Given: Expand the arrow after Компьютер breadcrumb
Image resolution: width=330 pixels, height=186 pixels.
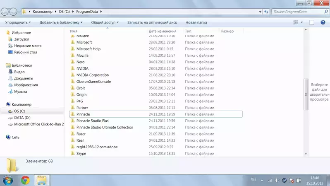Looking at the screenshot, I should coord(55,12).
